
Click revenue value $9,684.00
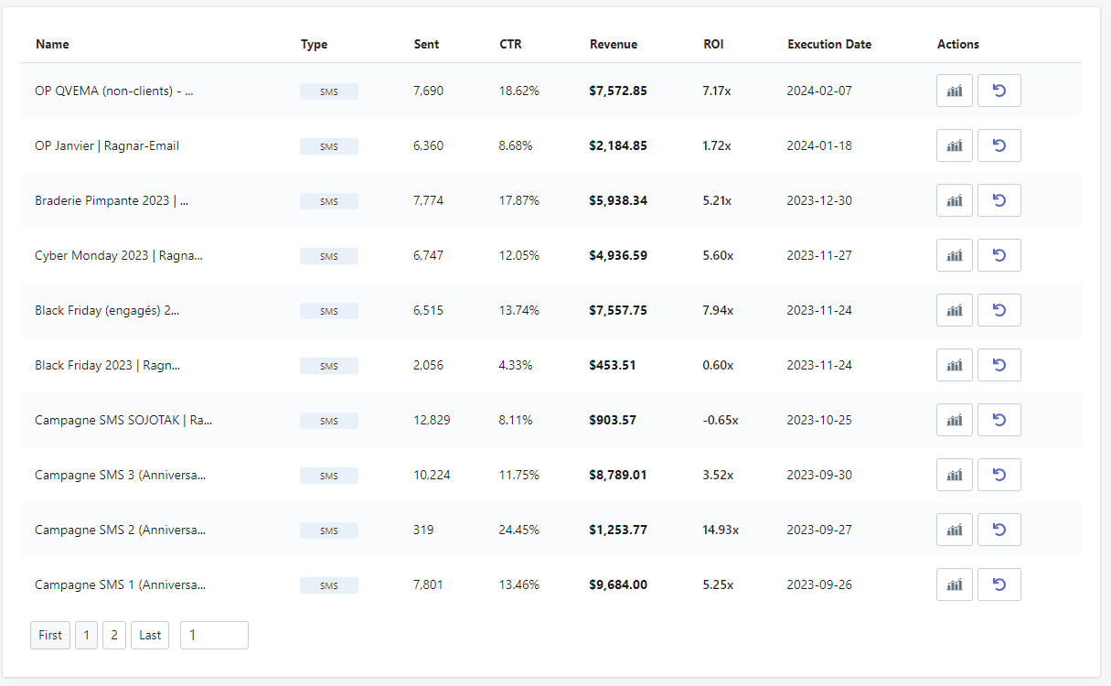point(618,584)
